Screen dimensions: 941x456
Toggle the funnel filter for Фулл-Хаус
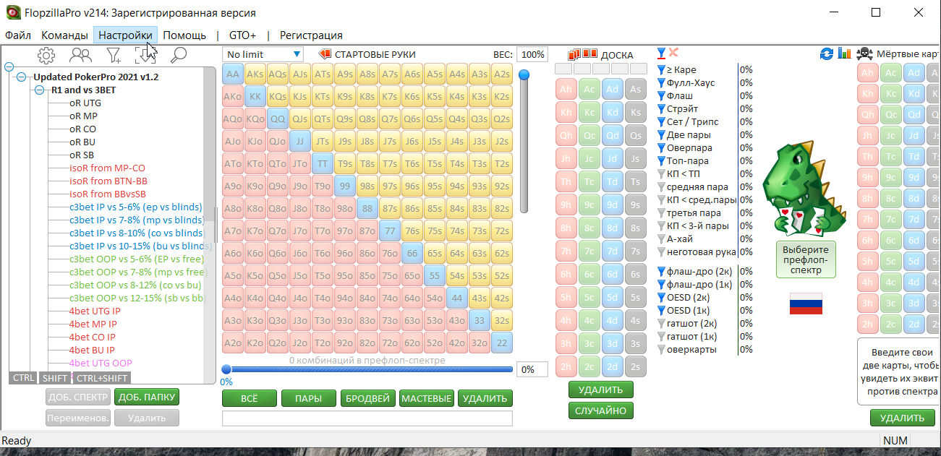pos(660,83)
